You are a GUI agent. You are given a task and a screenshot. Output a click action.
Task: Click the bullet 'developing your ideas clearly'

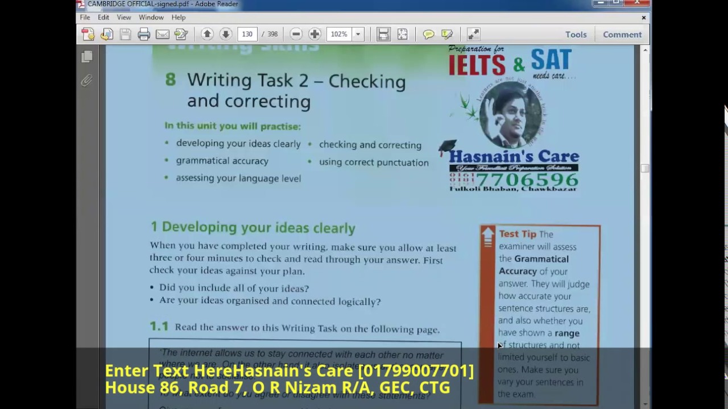point(238,144)
